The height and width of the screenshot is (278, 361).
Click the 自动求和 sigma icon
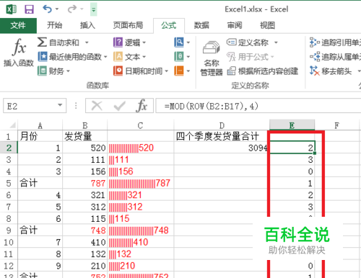tap(42, 42)
